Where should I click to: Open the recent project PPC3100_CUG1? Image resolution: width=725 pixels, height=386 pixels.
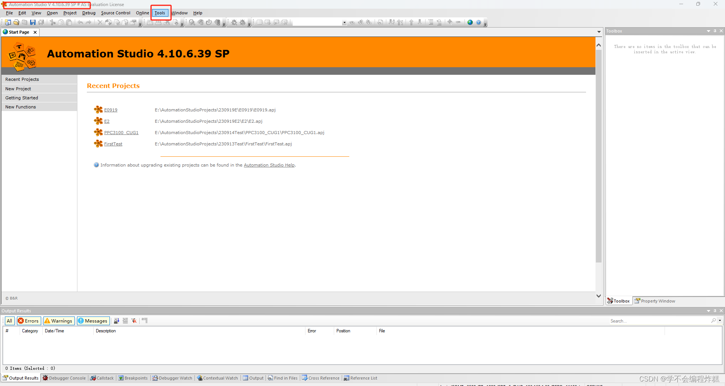pyautogui.click(x=121, y=133)
